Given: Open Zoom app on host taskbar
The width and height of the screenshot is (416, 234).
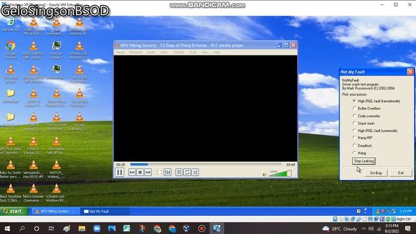Looking at the screenshot, I should pos(97,228).
